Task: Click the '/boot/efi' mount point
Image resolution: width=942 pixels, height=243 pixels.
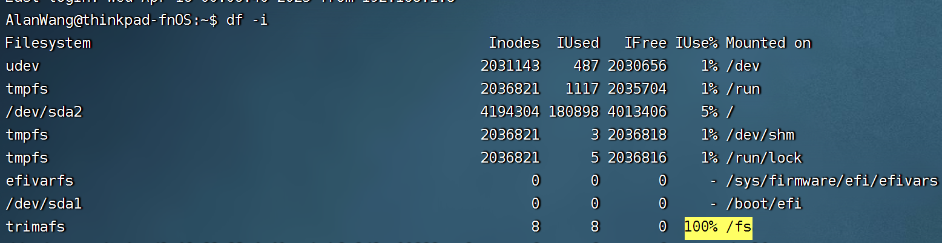Action: 764,204
